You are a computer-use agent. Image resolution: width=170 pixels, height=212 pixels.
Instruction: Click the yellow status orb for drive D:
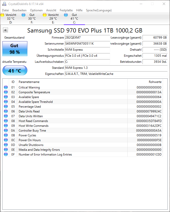[3, 15]
